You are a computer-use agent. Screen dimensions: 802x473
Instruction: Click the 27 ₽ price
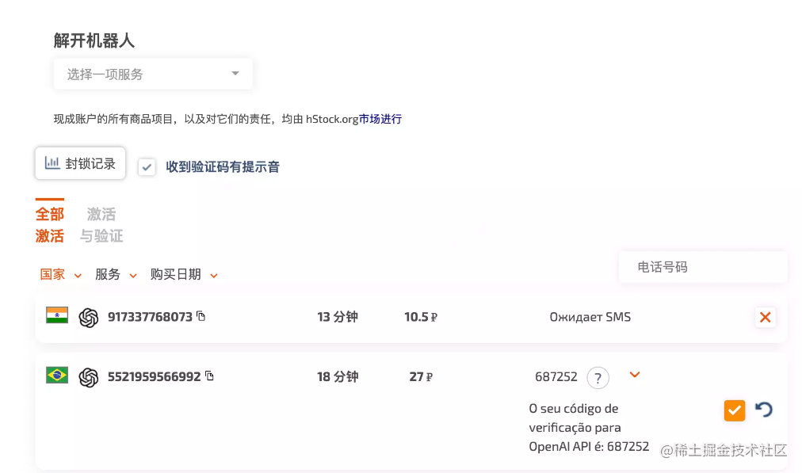pyautogui.click(x=421, y=377)
